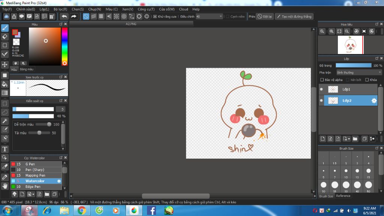Open the Pha trộn blending mode dropdown
The image size is (384, 216).
359,72
